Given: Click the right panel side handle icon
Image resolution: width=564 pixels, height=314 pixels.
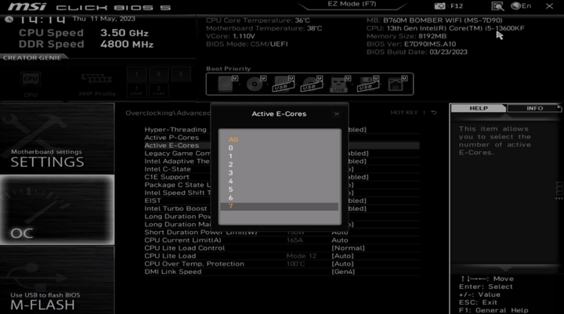Looking at the screenshot, I should [x=559, y=190].
